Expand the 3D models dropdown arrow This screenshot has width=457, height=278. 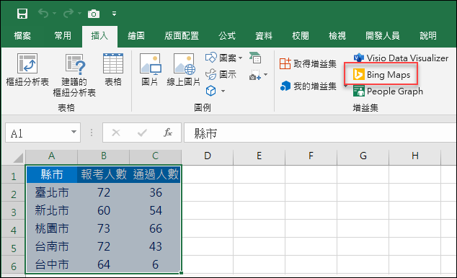coord(223,91)
